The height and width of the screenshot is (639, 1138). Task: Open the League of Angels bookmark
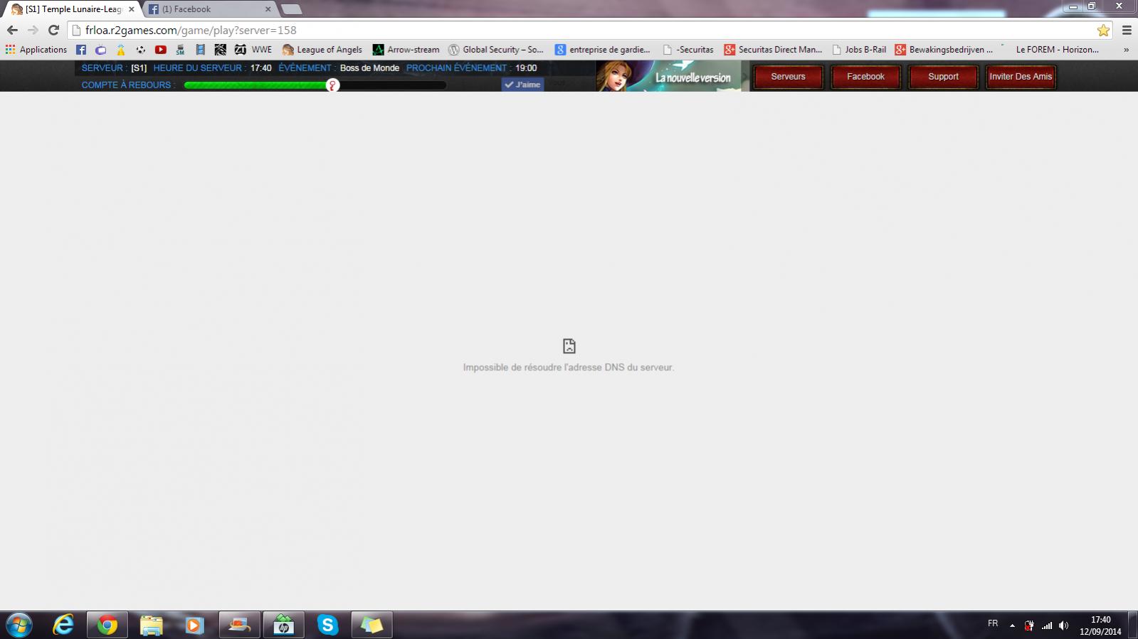[x=322, y=50]
